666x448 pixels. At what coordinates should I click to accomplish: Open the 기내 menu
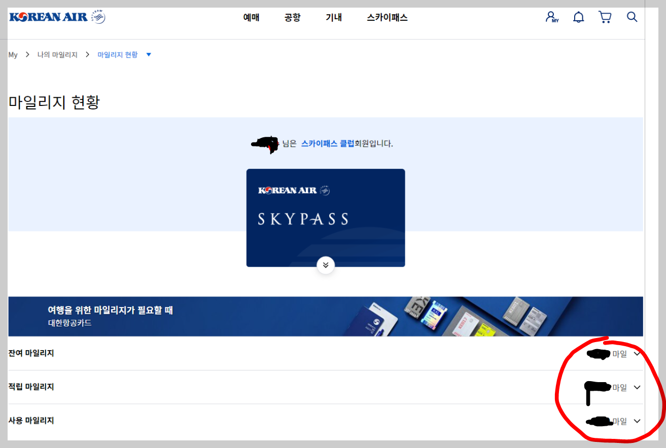(x=334, y=18)
